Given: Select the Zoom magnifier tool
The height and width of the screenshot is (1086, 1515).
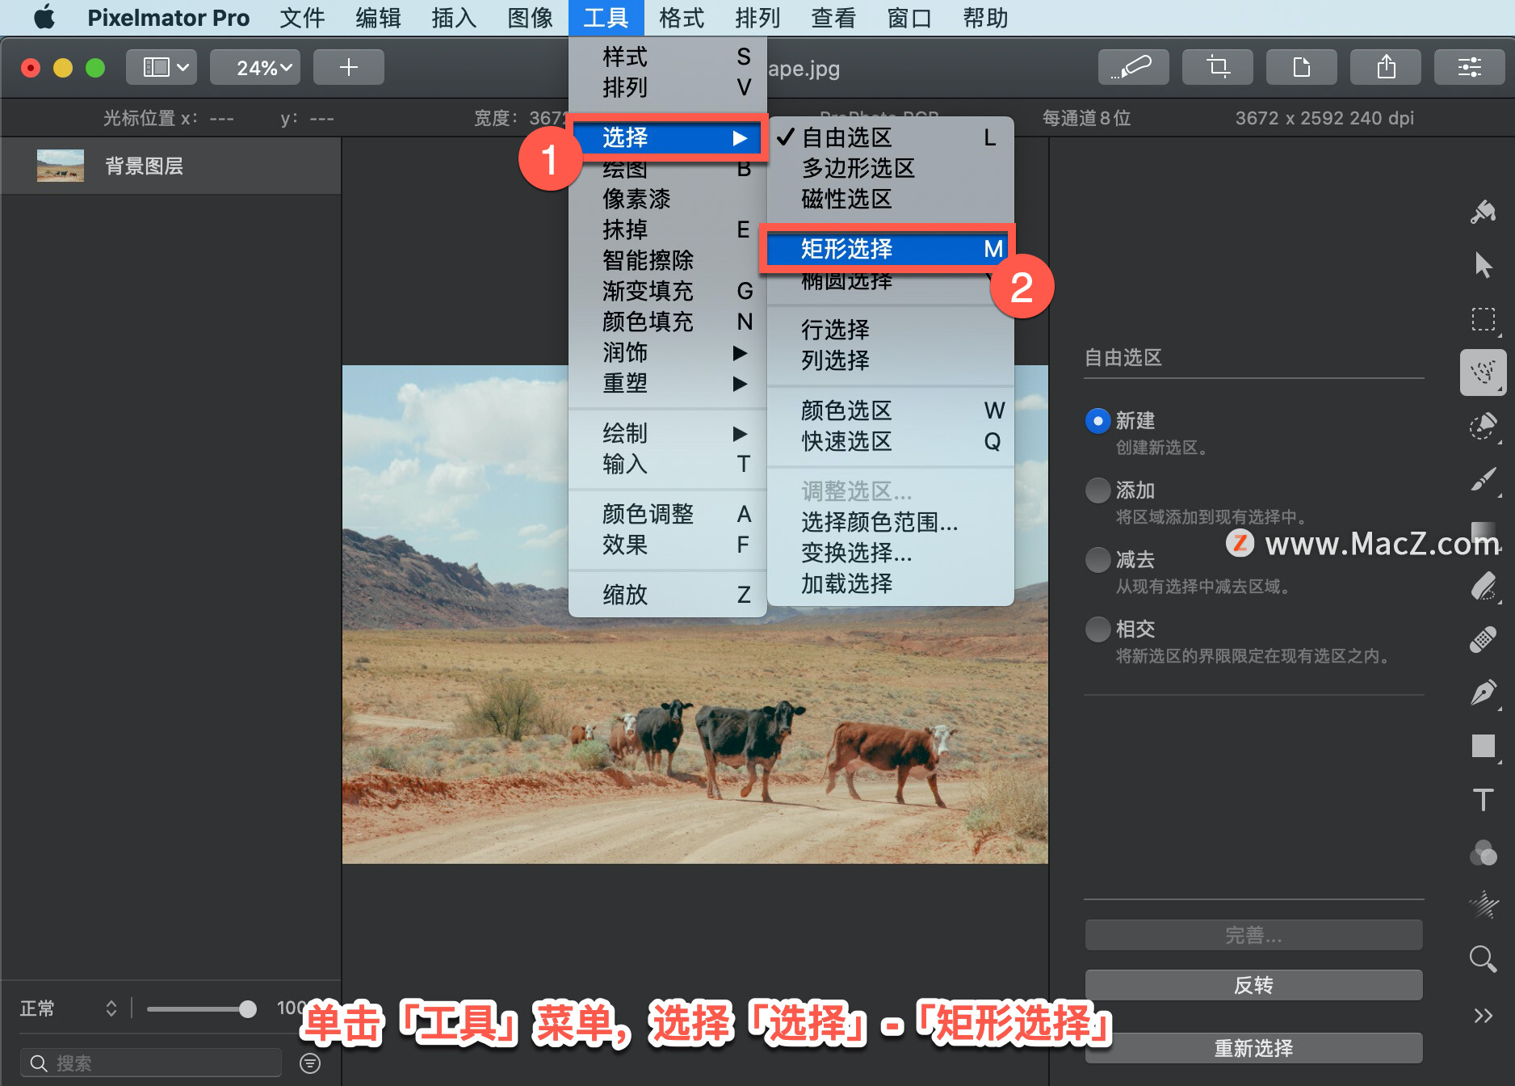Looking at the screenshot, I should [x=1483, y=959].
